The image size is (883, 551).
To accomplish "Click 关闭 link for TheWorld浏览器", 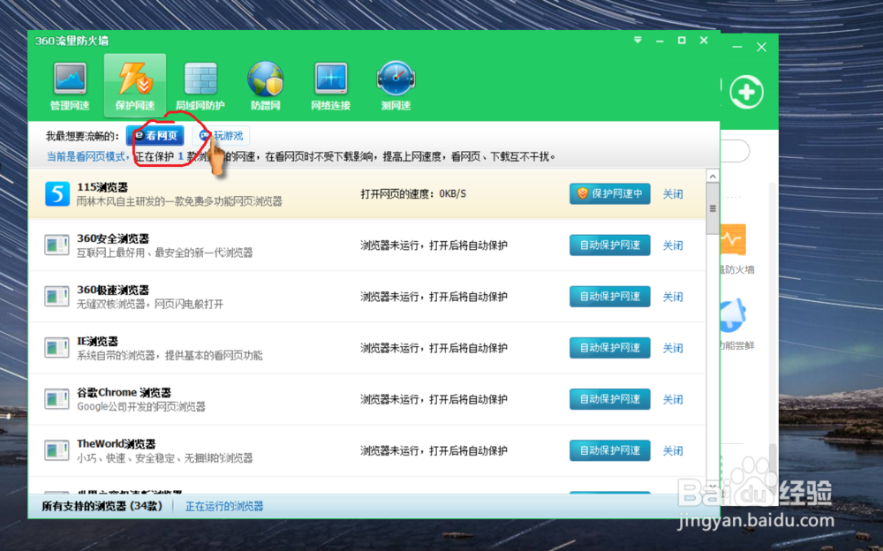I will click(673, 450).
